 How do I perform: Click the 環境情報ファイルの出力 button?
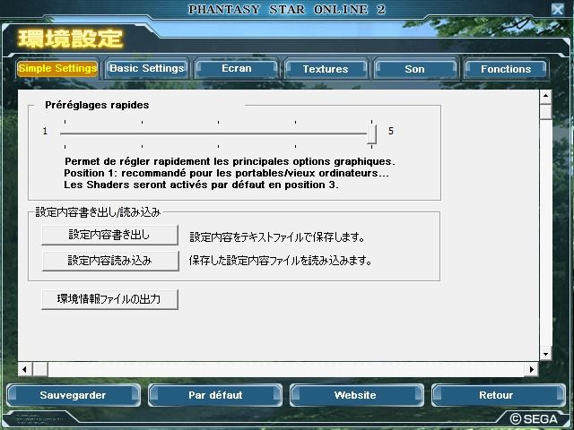[109, 299]
